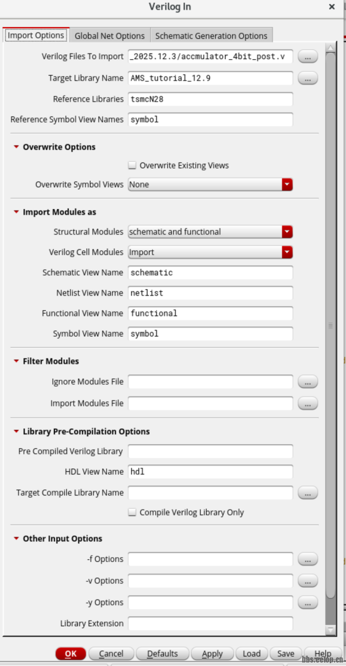This screenshot has width=346, height=666.
Task: Enable Overwrite Existing Views checkbox
Action: pyautogui.click(x=133, y=165)
